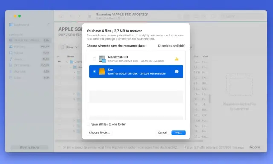Click the yellow Dev external drive icon
The width and height of the screenshot is (273, 164).
(102, 71)
